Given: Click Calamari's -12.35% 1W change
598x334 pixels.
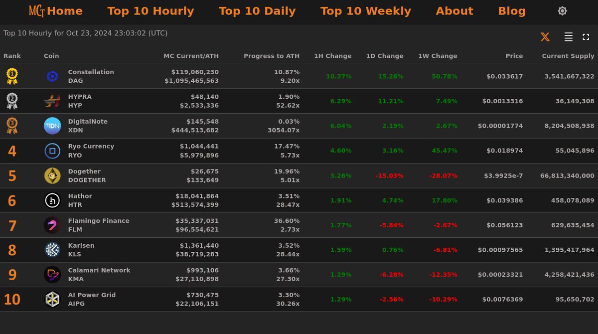Looking at the screenshot, I should pyautogui.click(x=444, y=275).
